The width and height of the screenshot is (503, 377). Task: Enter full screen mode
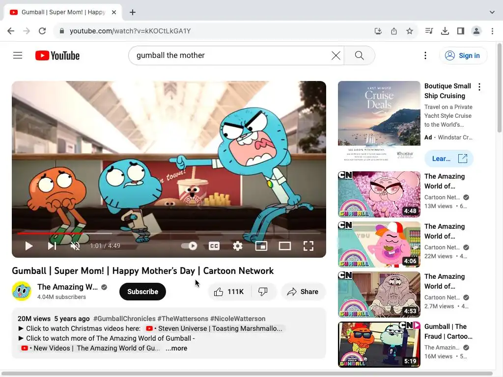tap(308, 246)
